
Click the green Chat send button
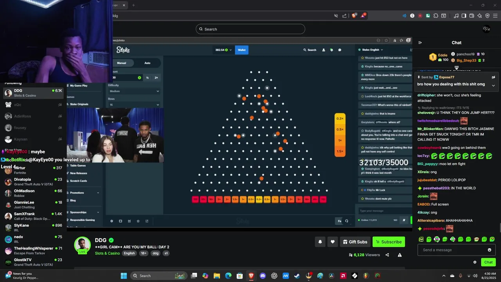point(488,262)
